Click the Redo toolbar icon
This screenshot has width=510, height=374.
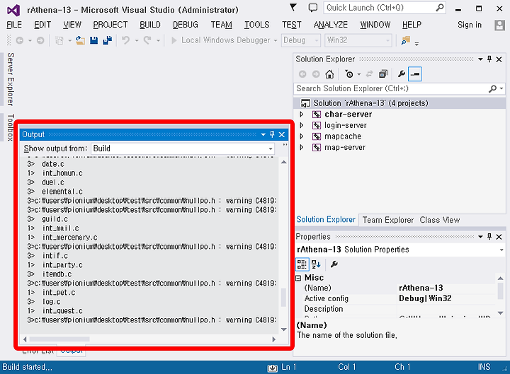(147, 40)
